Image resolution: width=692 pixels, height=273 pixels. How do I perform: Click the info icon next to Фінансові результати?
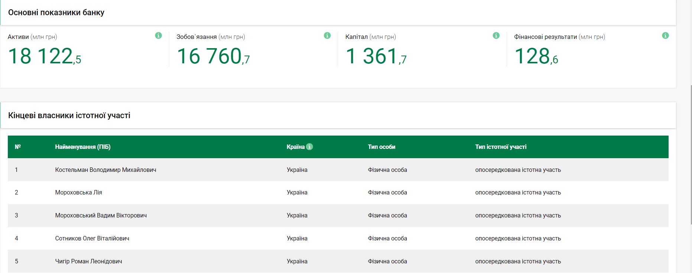click(665, 36)
